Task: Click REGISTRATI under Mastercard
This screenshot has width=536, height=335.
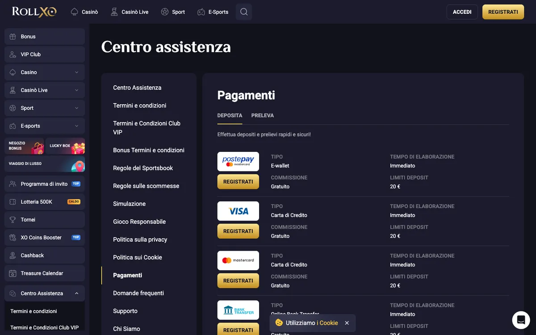Action: click(238, 281)
